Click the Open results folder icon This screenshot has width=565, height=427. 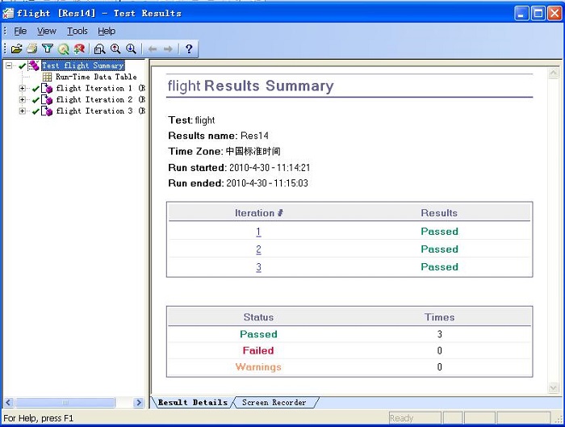click(x=16, y=49)
